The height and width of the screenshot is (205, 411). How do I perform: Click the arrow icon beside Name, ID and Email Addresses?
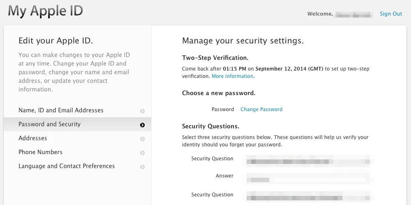[x=142, y=111]
